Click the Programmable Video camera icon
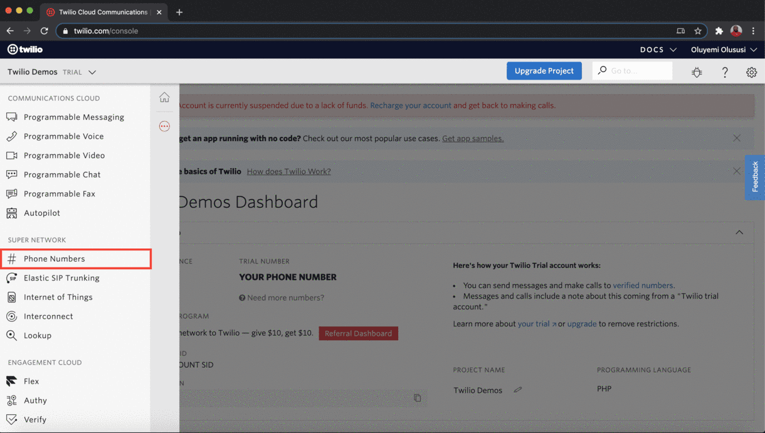The width and height of the screenshot is (765, 433). pyautogui.click(x=11, y=156)
